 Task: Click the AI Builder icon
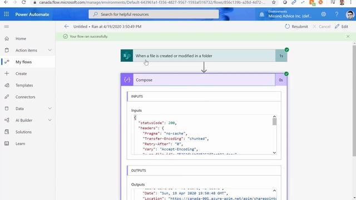(x=7, y=120)
